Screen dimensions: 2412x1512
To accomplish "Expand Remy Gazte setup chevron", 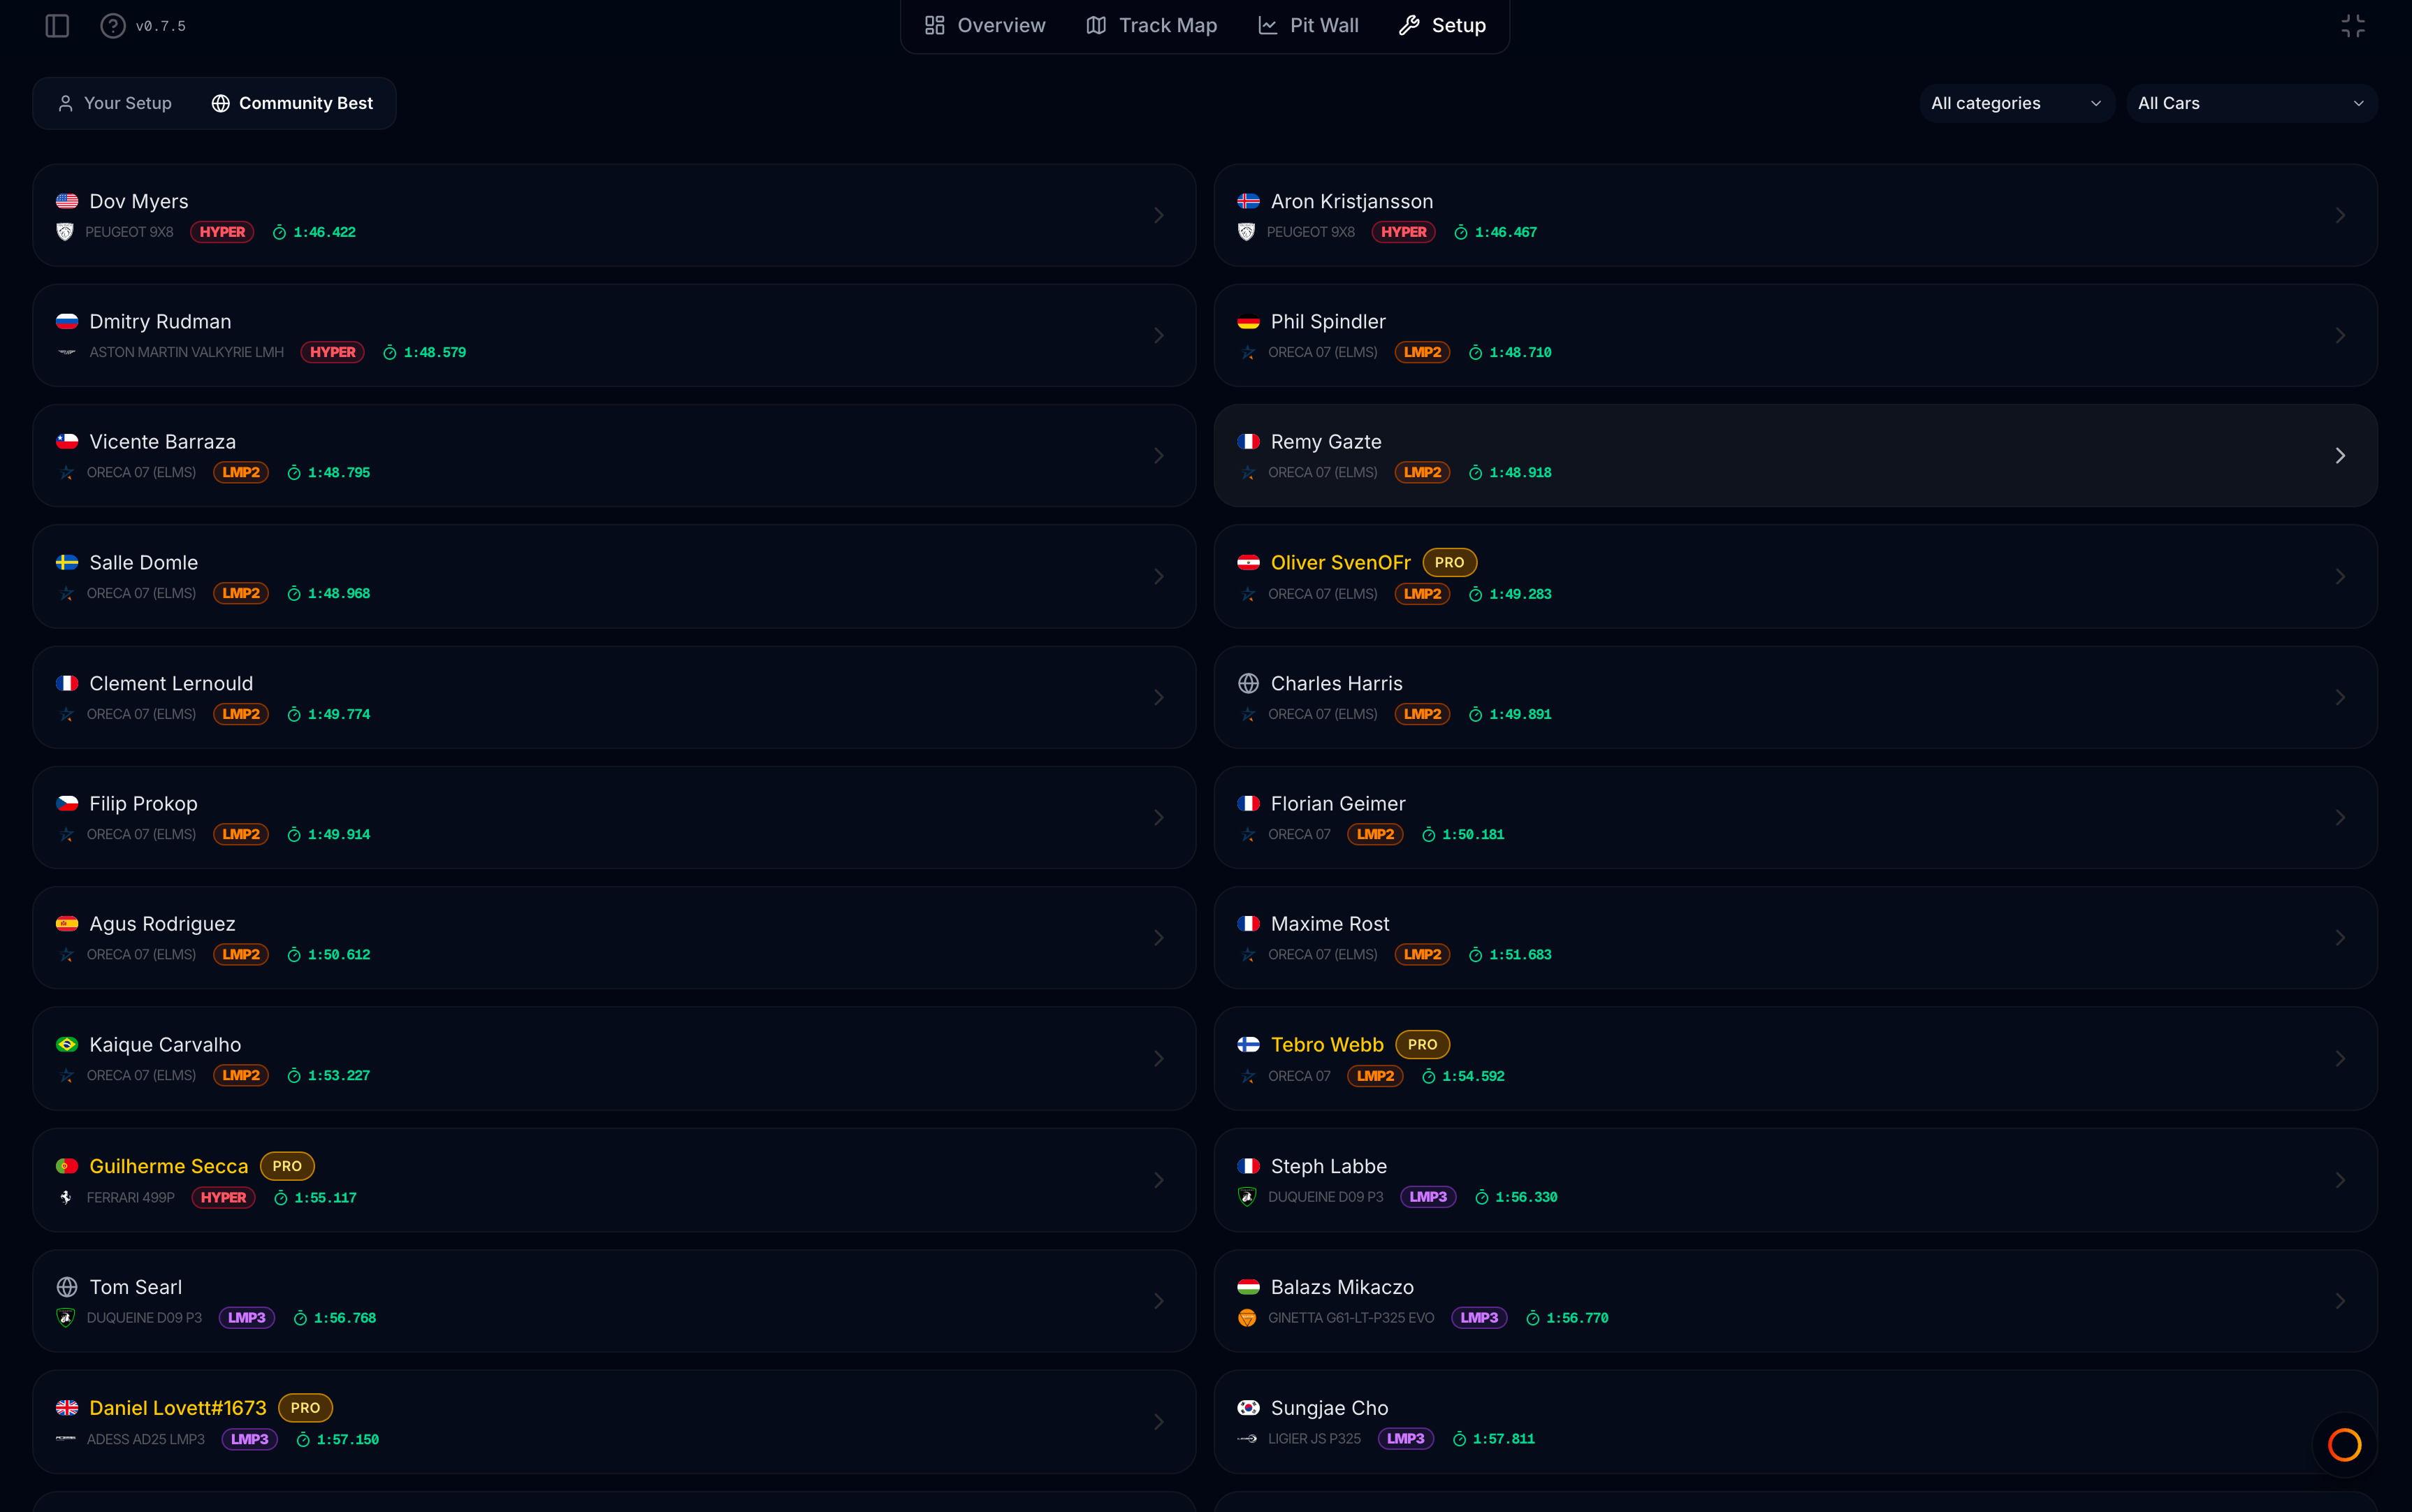I will (2340, 456).
